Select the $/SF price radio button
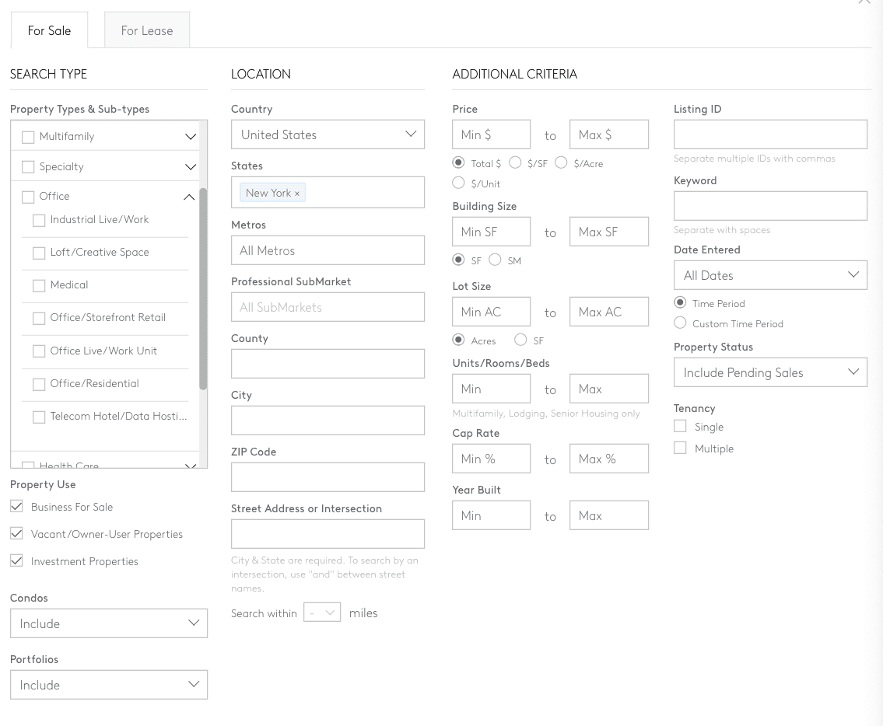This screenshot has height=726, width=883. pyautogui.click(x=515, y=163)
